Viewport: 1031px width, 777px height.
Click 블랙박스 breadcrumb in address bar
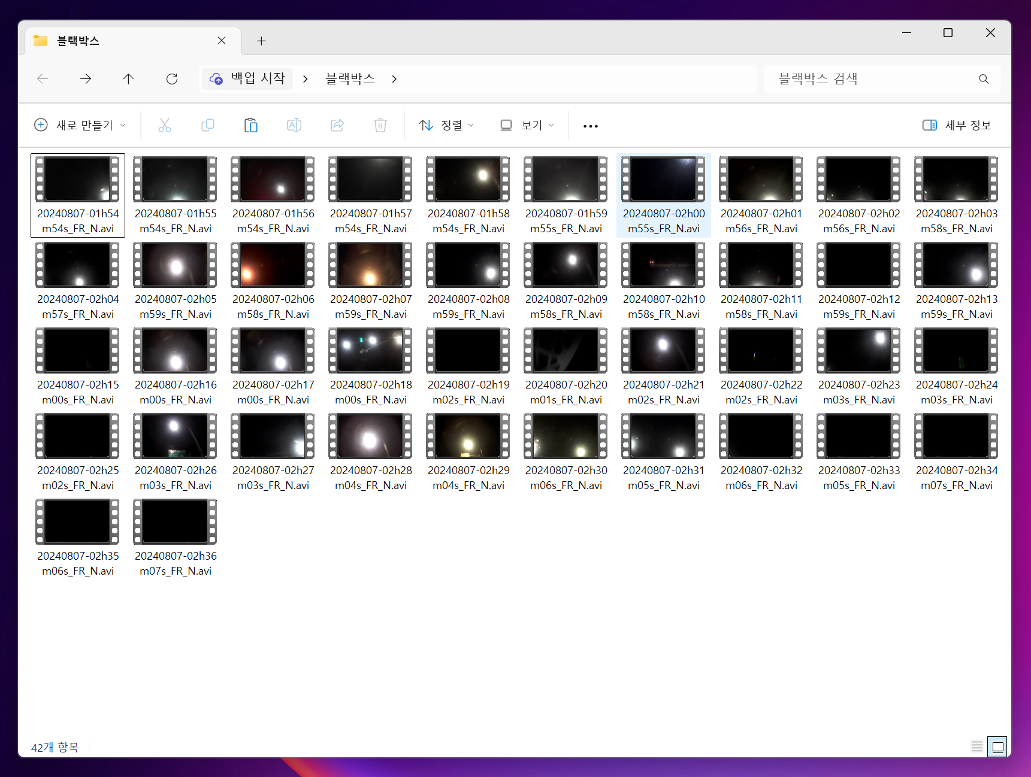coord(350,78)
